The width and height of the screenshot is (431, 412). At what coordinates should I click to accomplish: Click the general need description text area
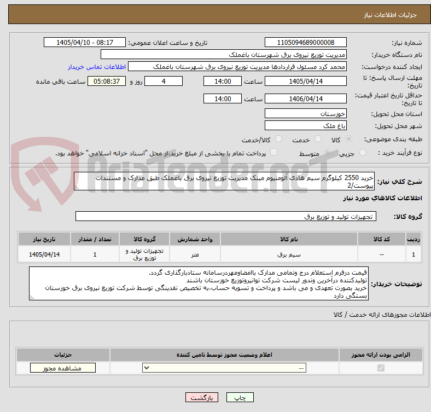pyautogui.click(x=224, y=181)
